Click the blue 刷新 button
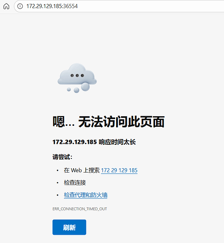The image size is (224, 243). (x=69, y=227)
